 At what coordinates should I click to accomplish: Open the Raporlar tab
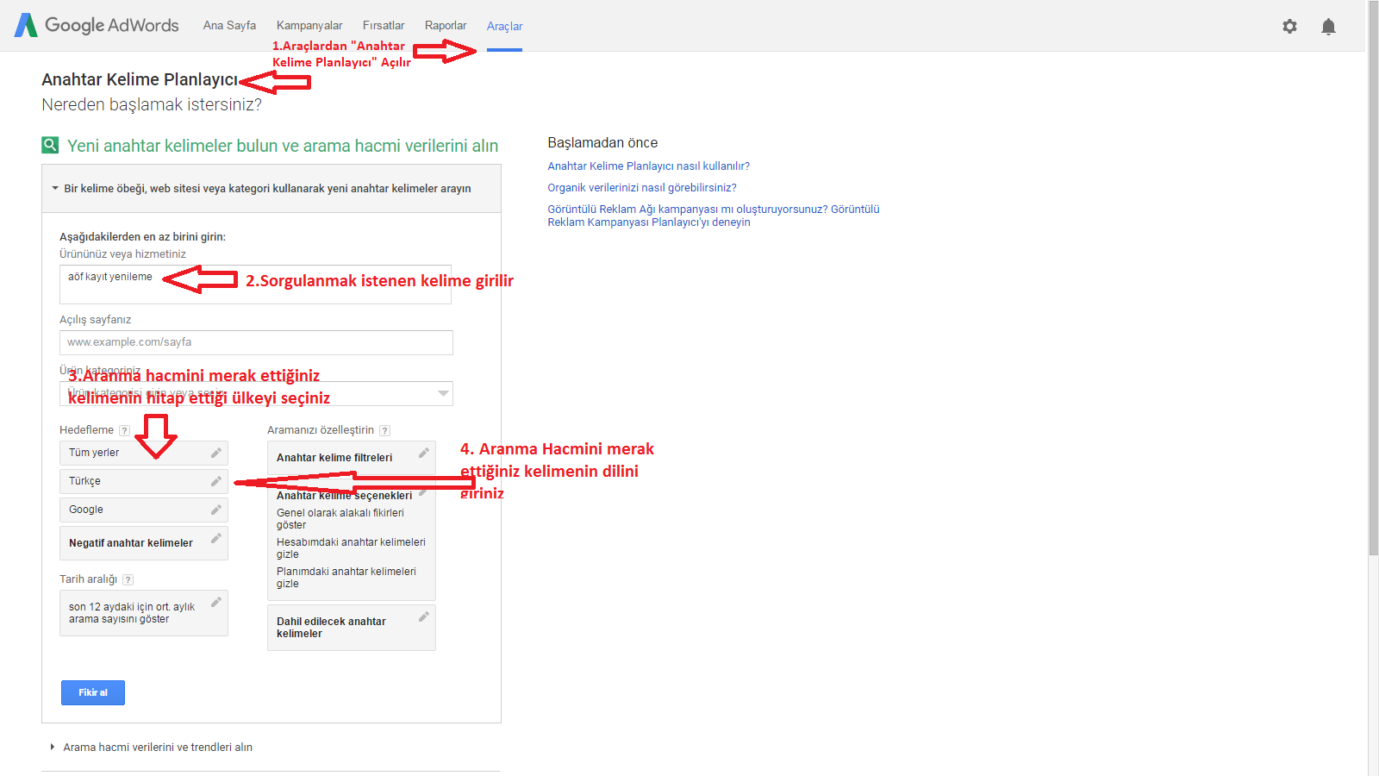(x=446, y=25)
